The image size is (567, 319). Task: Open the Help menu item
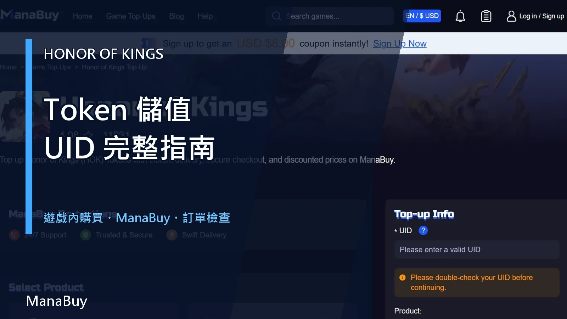coord(205,16)
